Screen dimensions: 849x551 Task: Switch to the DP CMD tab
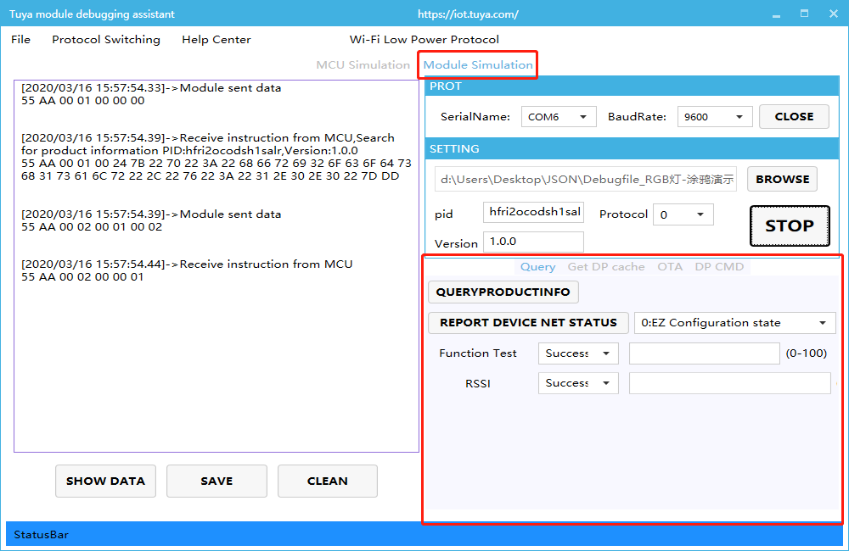[x=719, y=267]
